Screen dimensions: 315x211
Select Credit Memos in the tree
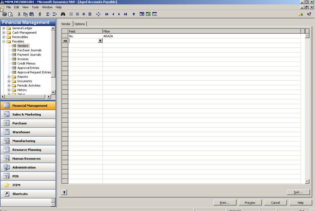coord(26,63)
